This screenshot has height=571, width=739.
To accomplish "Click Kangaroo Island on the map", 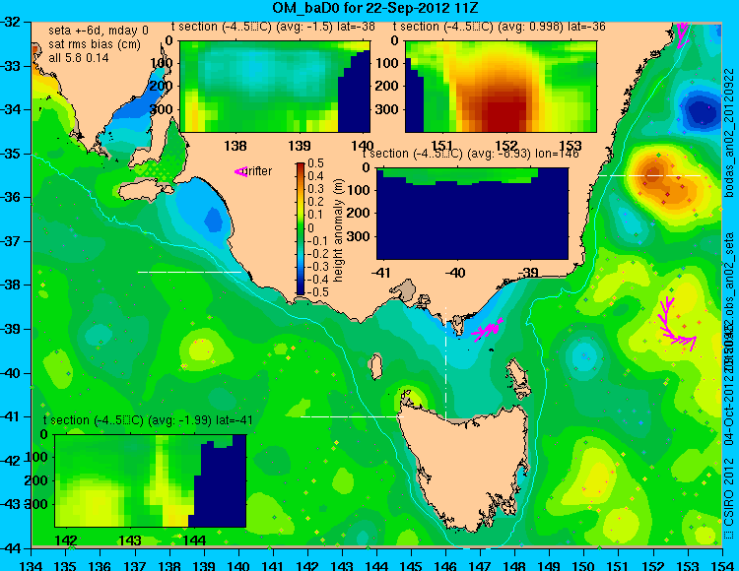I will 145,192.
